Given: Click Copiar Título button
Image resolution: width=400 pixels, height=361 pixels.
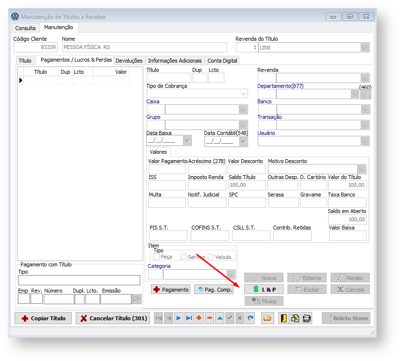Looking at the screenshot, I should pos(43,318).
